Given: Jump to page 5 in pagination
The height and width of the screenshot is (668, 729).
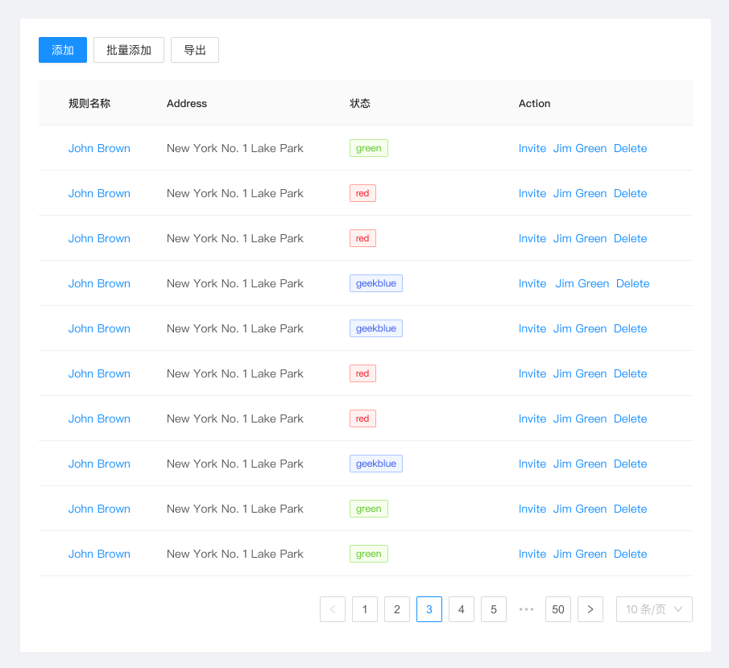Looking at the screenshot, I should [494, 609].
